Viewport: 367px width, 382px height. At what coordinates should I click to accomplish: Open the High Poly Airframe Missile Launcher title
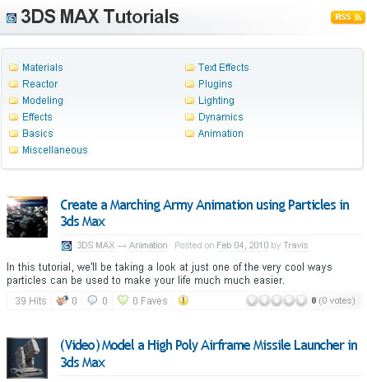(x=209, y=354)
